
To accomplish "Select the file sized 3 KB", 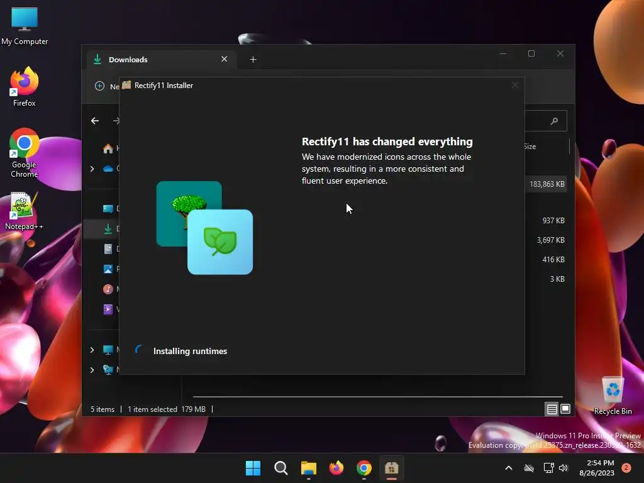I will 557,279.
